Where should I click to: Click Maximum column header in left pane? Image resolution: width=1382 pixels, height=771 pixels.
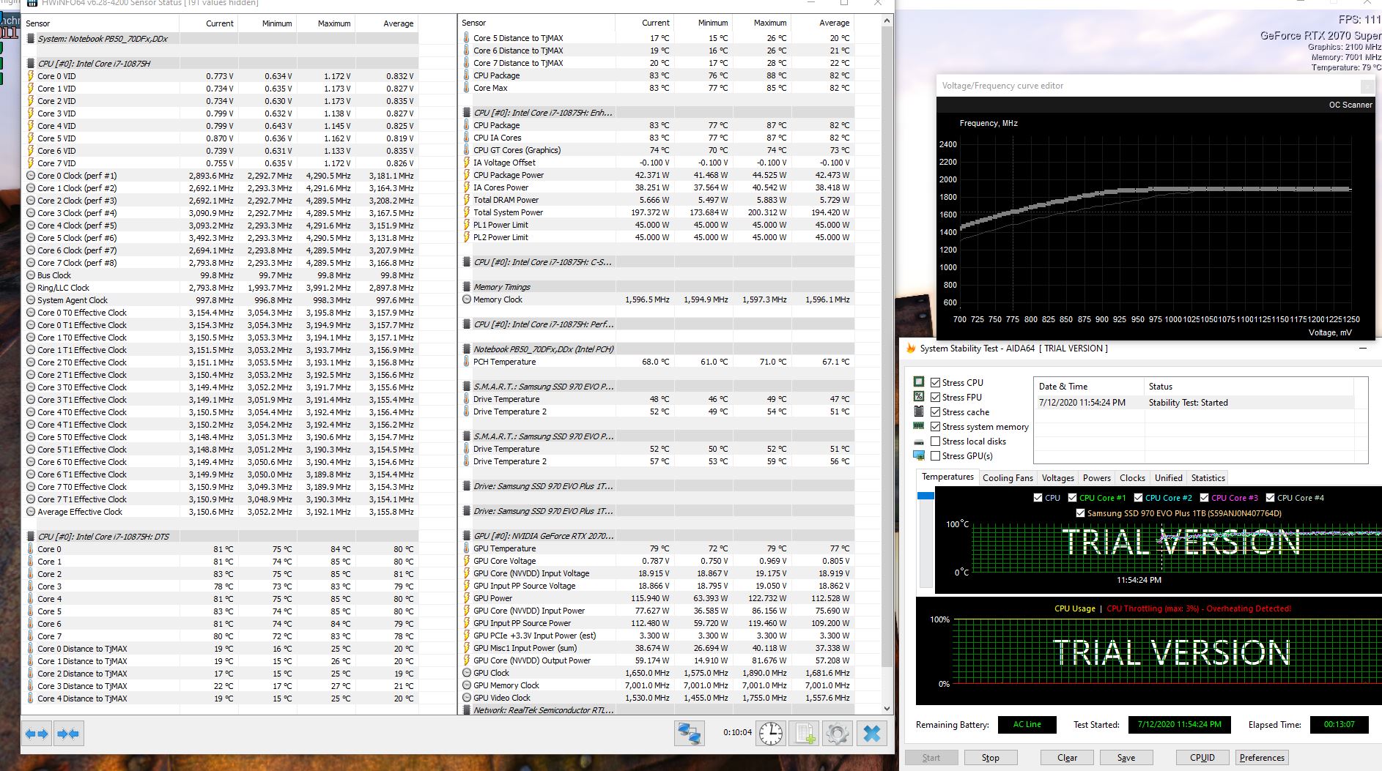(334, 23)
